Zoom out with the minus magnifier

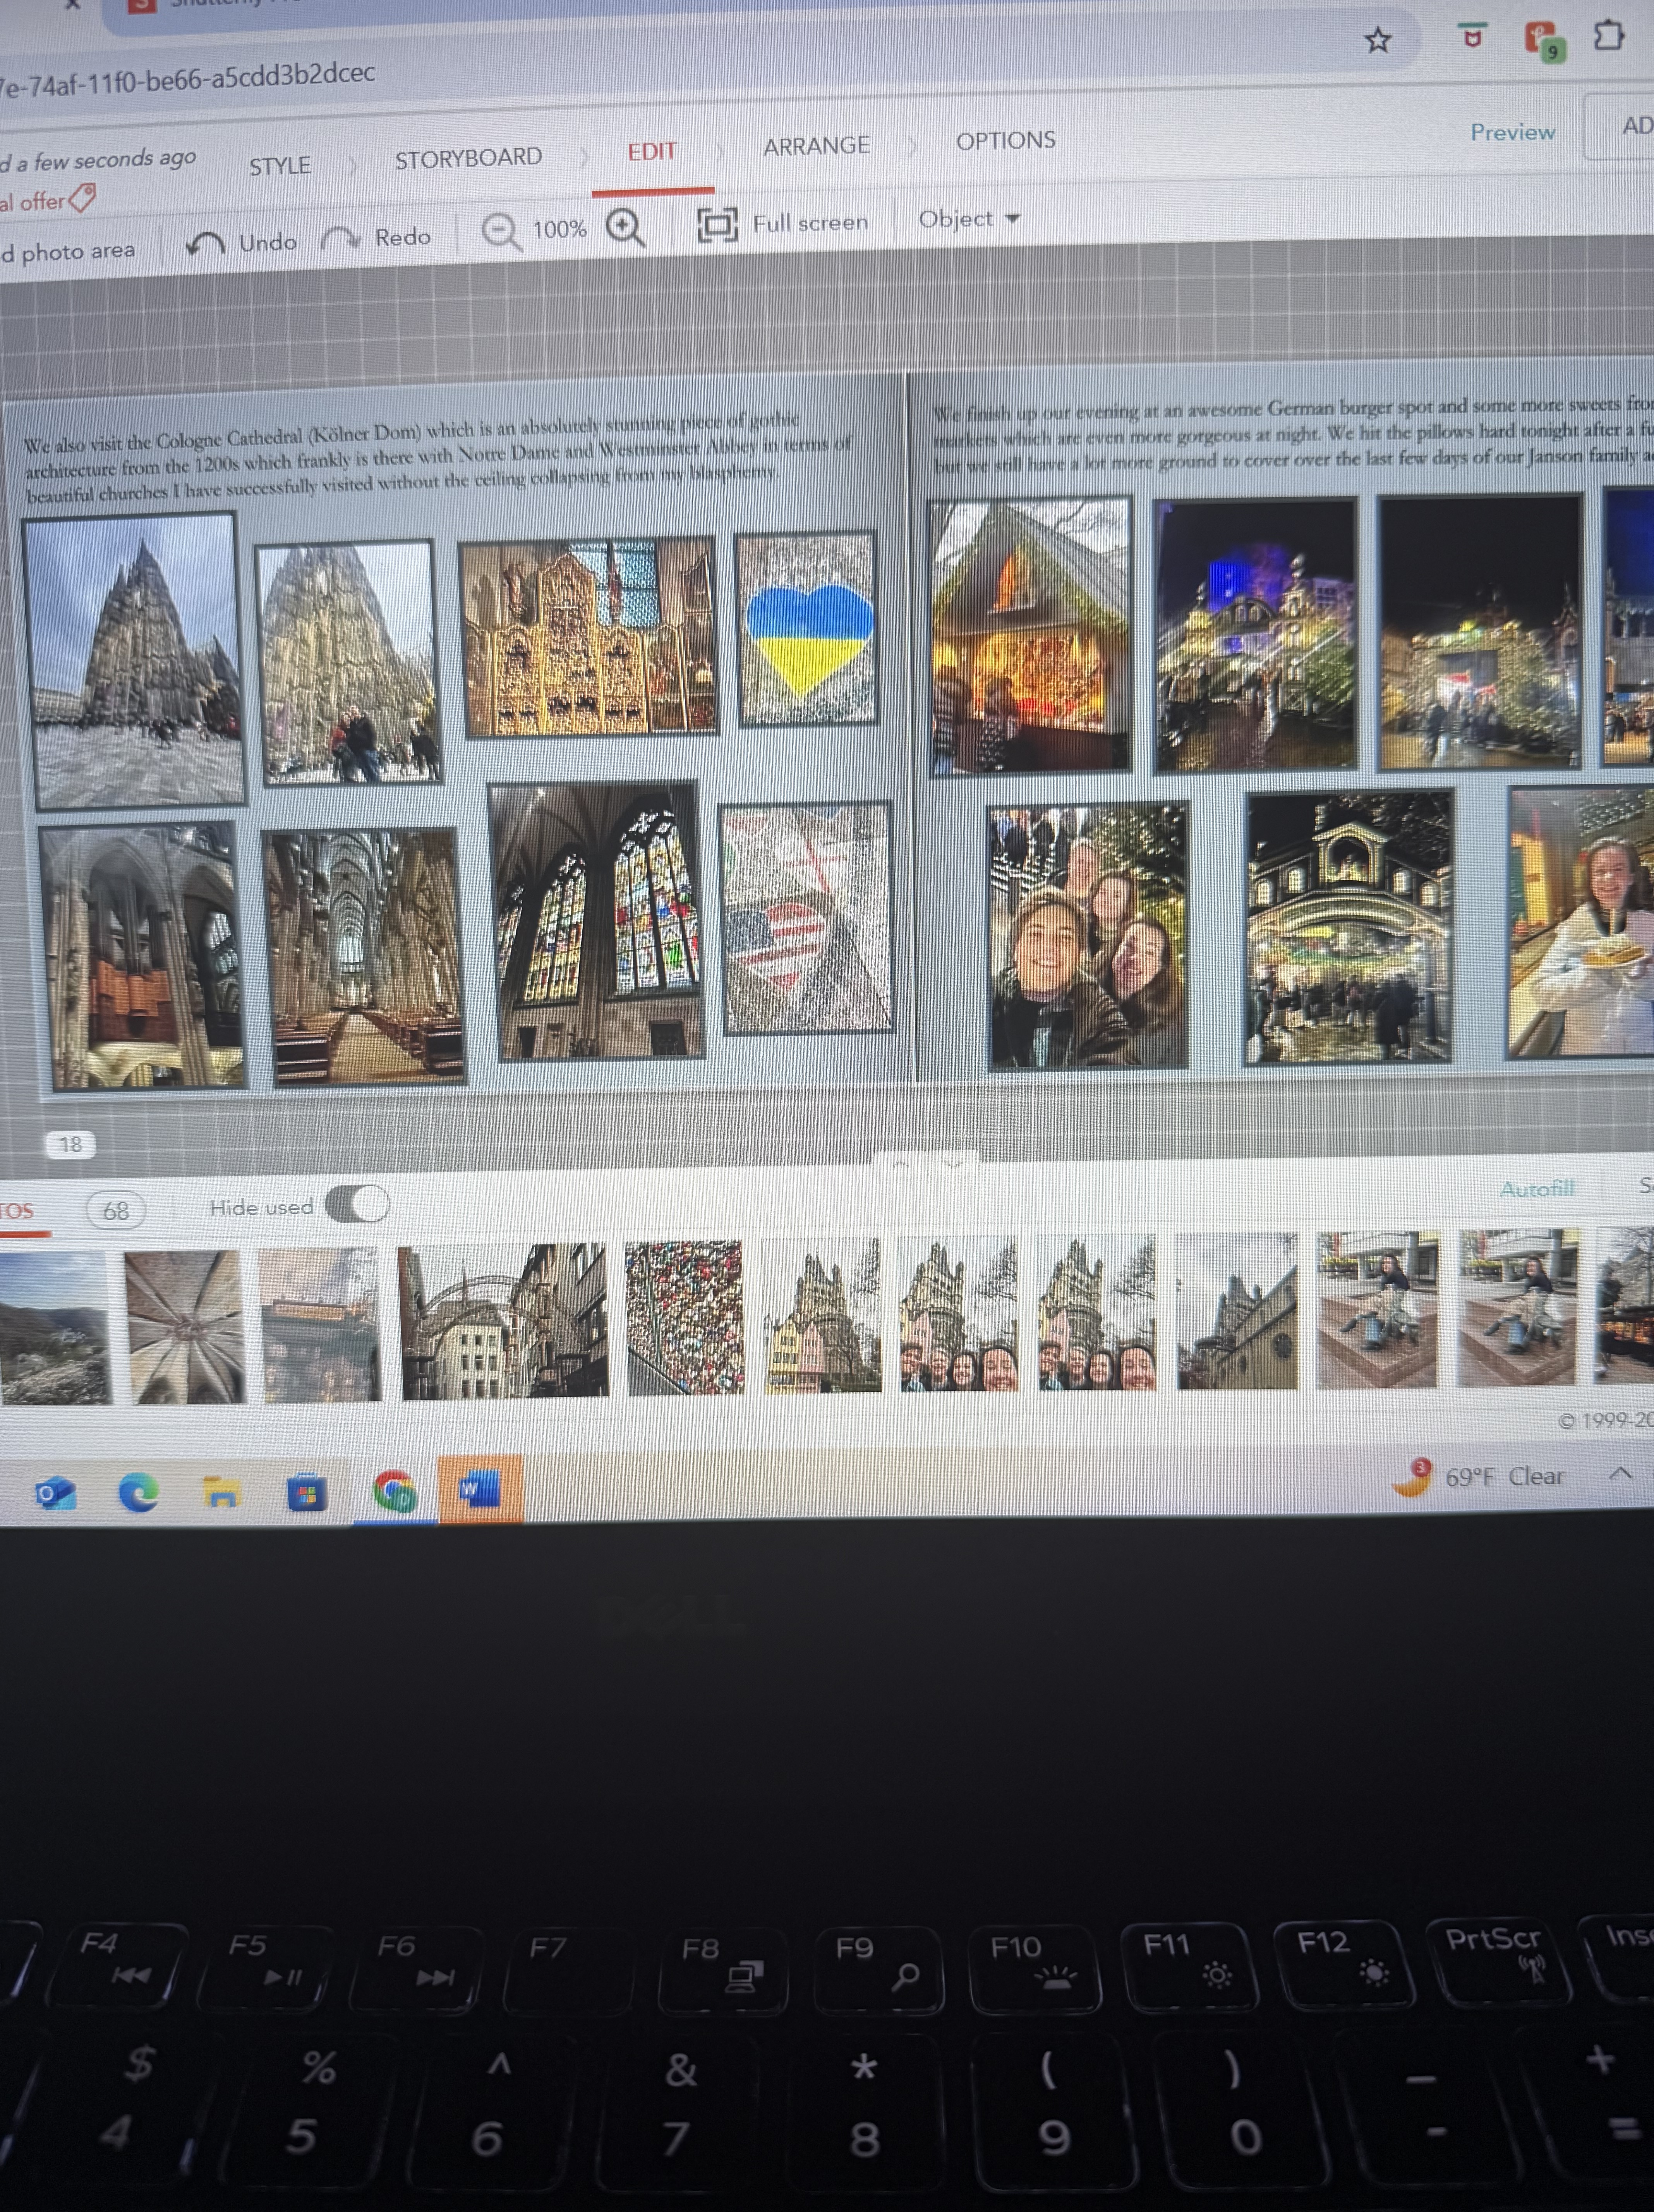pyautogui.click(x=500, y=231)
